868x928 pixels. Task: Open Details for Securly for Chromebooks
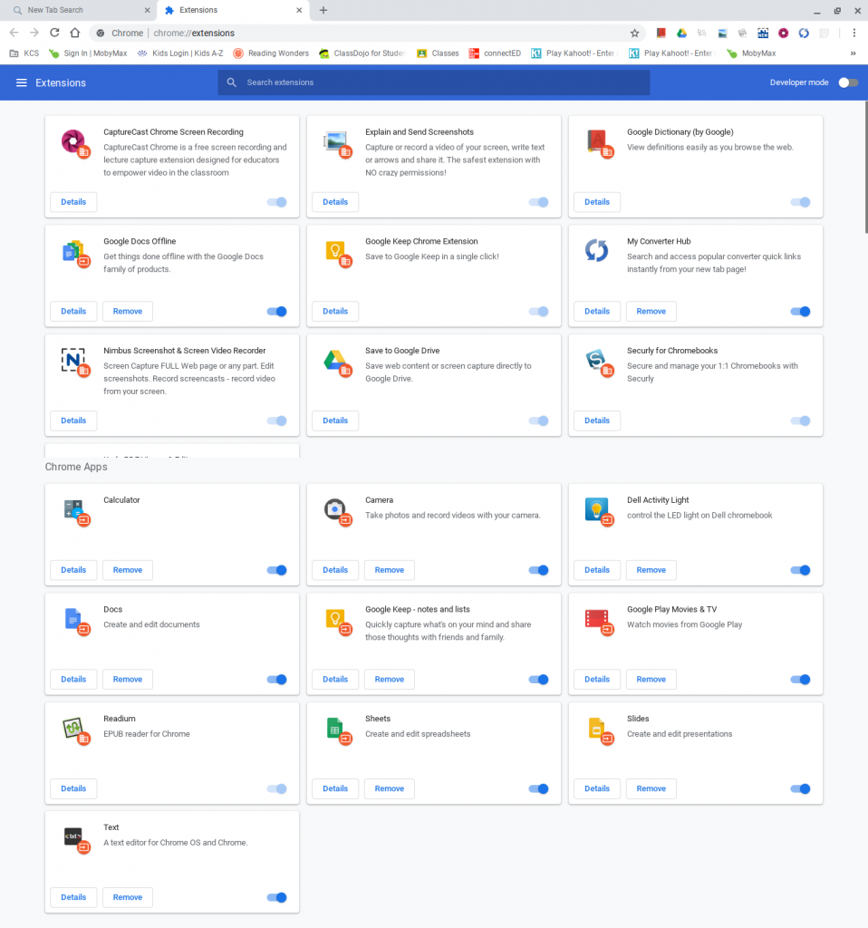click(597, 420)
